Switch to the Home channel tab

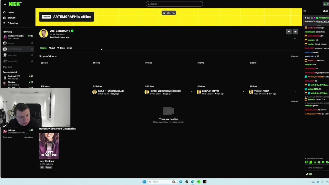pos(43,48)
